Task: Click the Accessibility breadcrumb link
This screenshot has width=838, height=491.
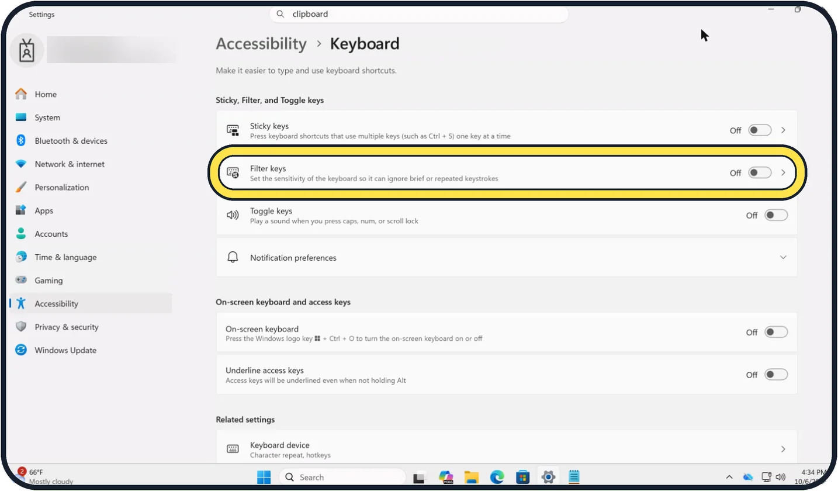Action: (261, 44)
